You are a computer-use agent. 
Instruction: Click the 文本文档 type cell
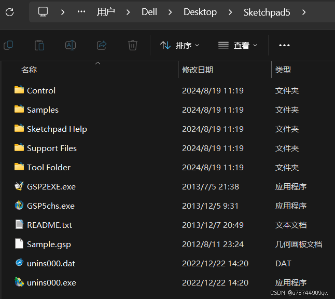tap(291, 225)
